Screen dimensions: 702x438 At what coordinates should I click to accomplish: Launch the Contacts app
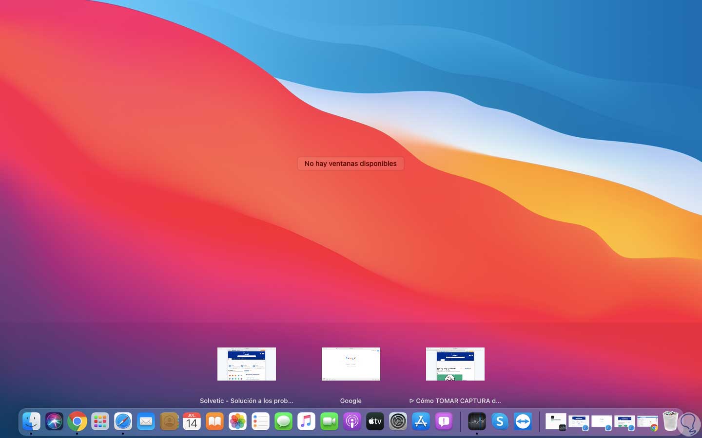(x=169, y=421)
